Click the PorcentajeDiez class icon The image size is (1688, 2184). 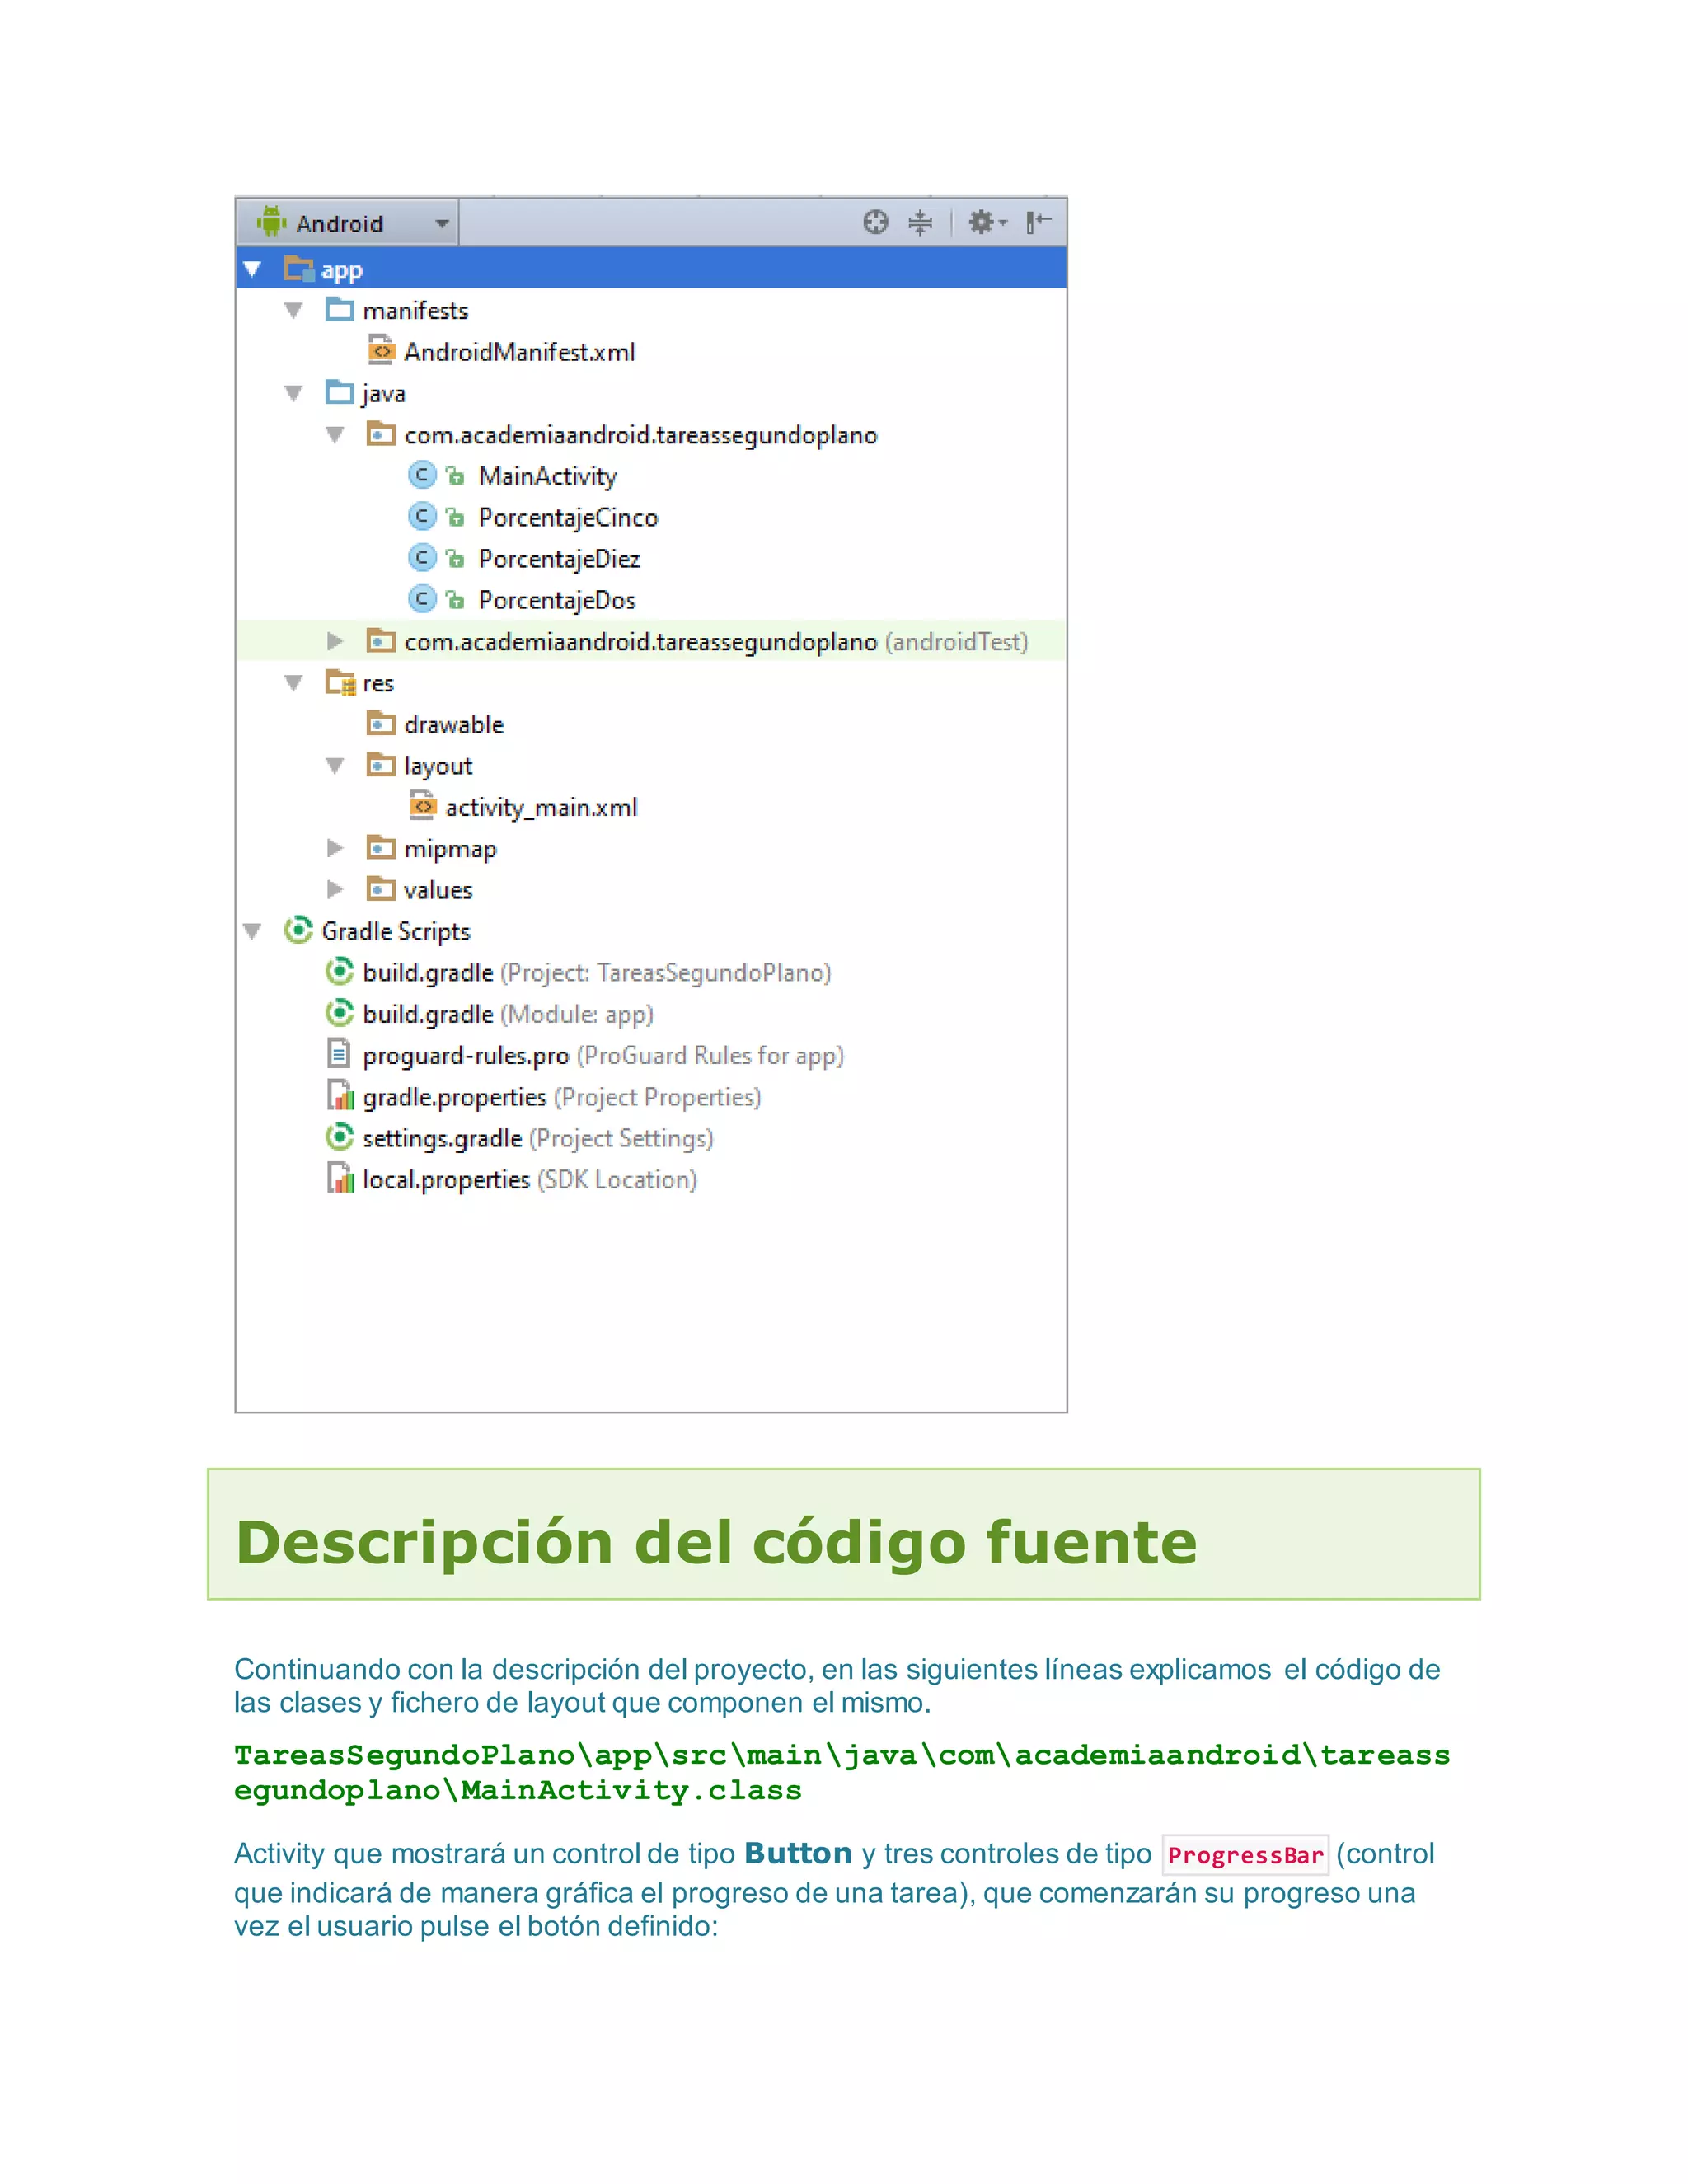(423, 557)
